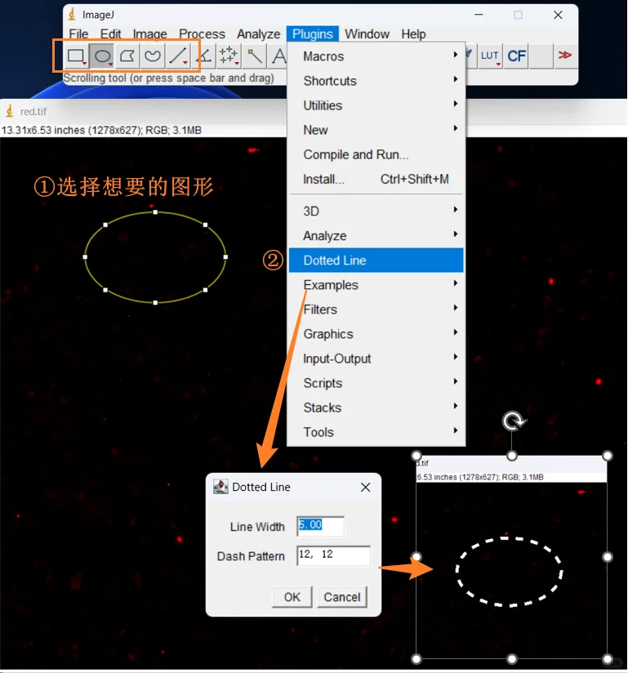The width and height of the screenshot is (628, 673).
Task: Click the top handle of oval selection
Action: pyautogui.click(x=155, y=212)
